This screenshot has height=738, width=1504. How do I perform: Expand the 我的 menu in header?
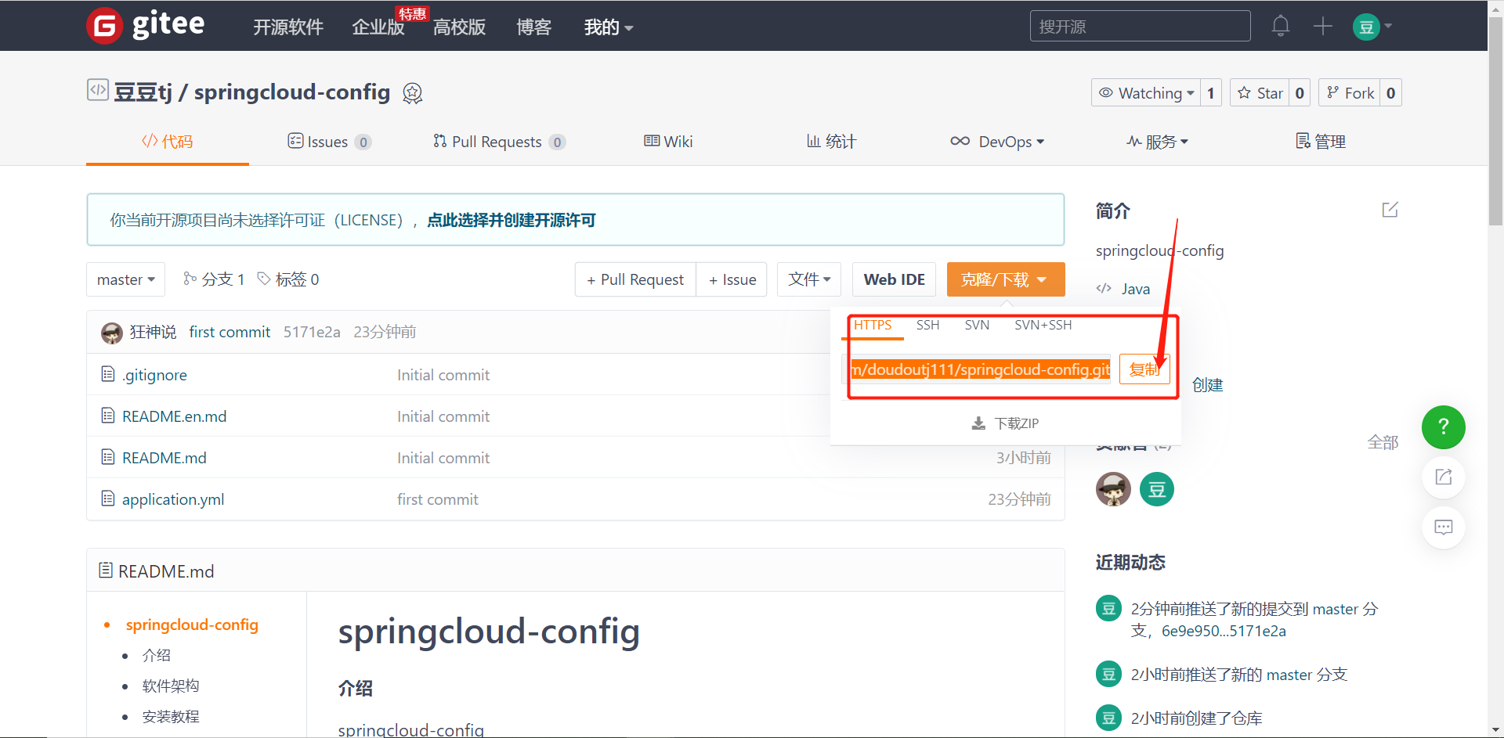pos(609,27)
